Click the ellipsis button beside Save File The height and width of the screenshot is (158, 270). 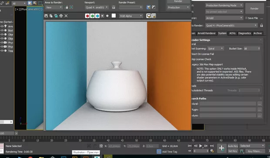pyautogui.click(x=262, y=18)
